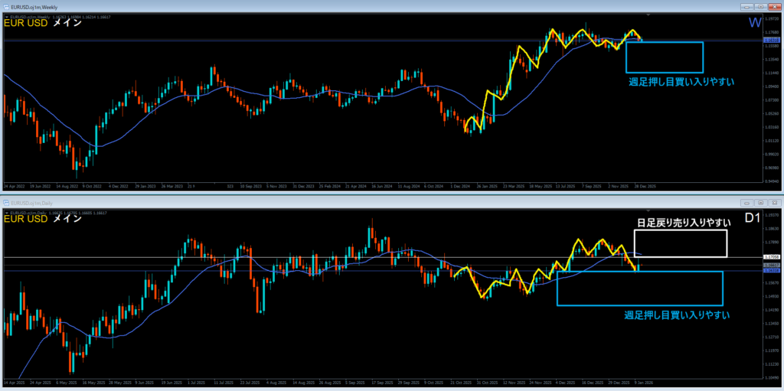Screen dimensions: 784x391
Task: Click the white D1 timeframe label
Action: pos(753,220)
